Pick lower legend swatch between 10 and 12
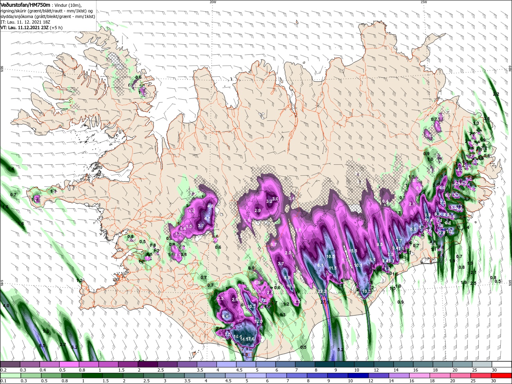Image resolution: width=512 pixels, height=384 pixels. [x=358, y=376]
